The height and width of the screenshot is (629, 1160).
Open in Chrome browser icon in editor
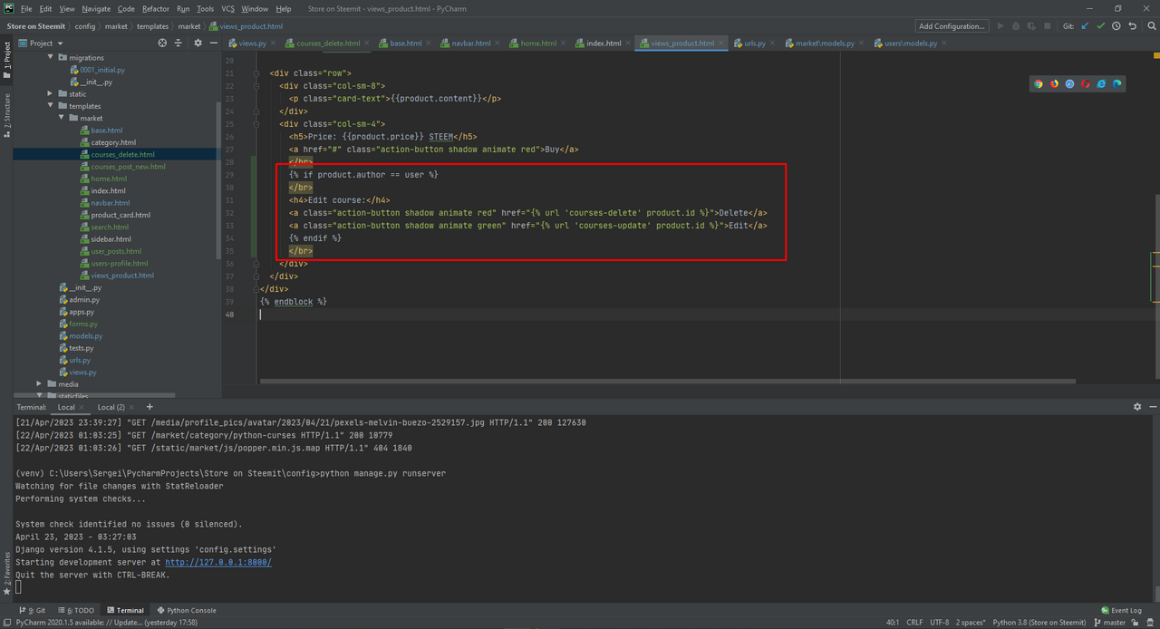pyautogui.click(x=1039, y=83)
